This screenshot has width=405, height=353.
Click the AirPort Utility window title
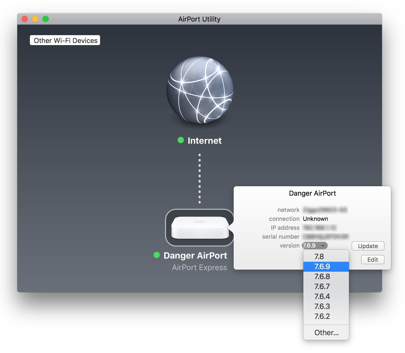tap(199, 19)
